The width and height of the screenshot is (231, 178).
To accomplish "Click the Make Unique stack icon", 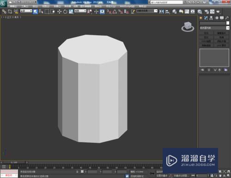I will (215, 70).
